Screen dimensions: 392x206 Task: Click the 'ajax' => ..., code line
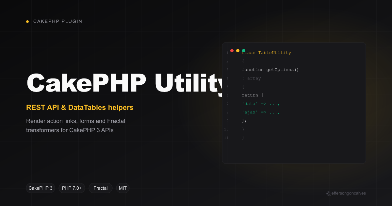261,112
